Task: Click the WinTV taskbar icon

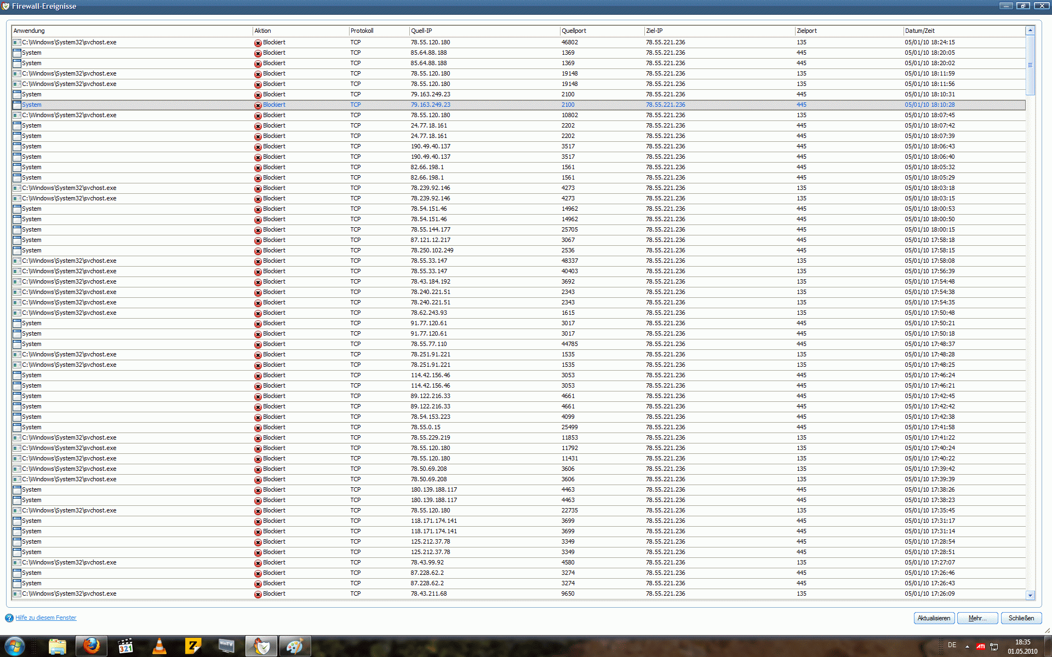Action: pos(226,647)
